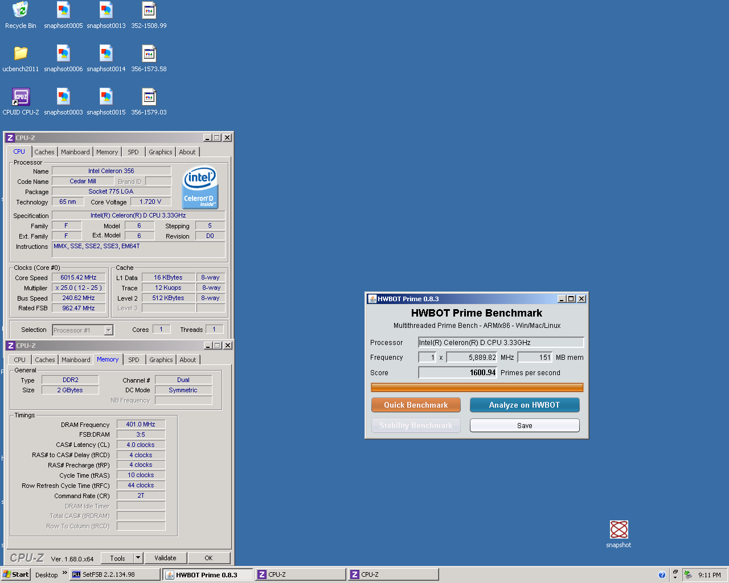This screenshot has height=583, width=729.
Task: Maximize the HWBOT Prime window
Action: 571,299
